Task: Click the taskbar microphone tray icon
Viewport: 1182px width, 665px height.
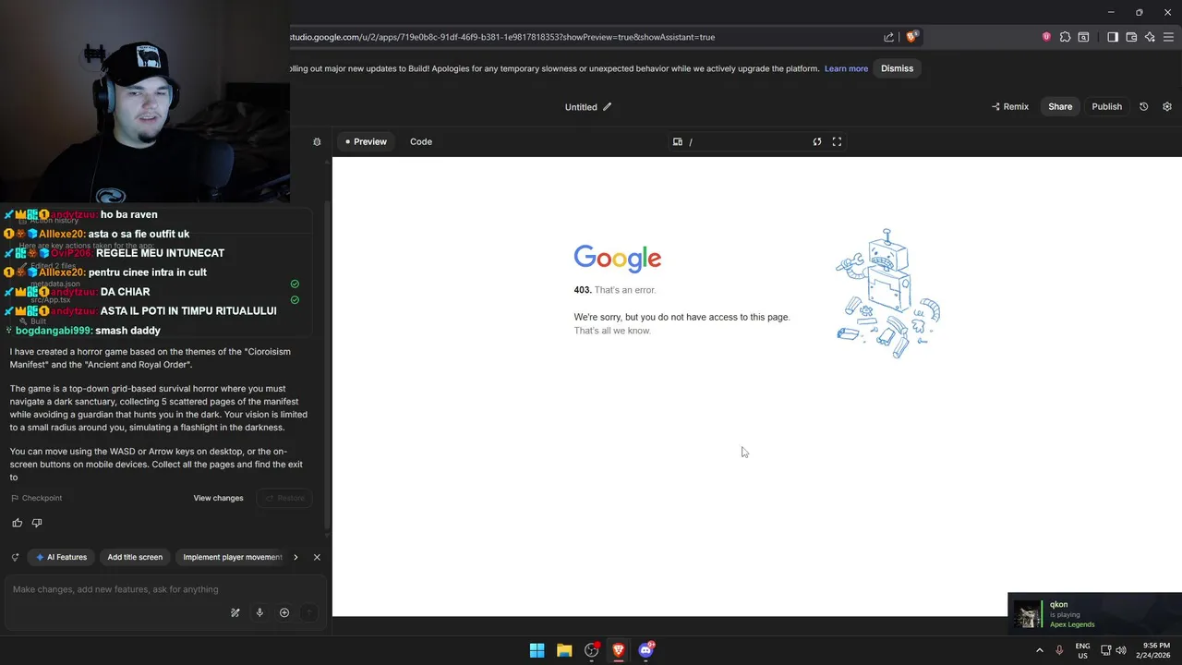Action: click(1059, 650)
